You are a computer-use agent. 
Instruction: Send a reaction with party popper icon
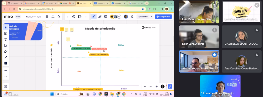pos(100,17)
